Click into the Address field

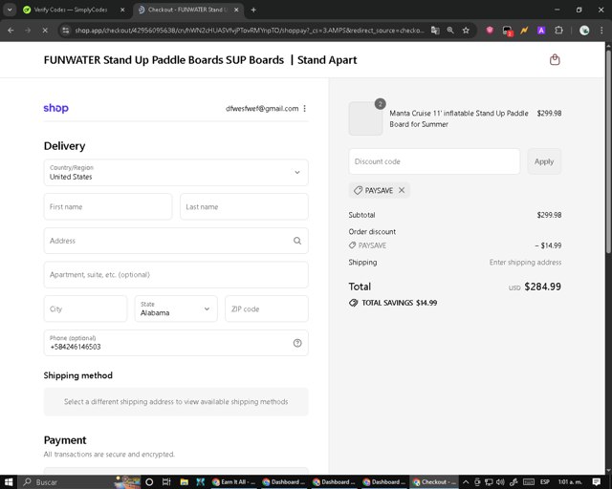176,241
